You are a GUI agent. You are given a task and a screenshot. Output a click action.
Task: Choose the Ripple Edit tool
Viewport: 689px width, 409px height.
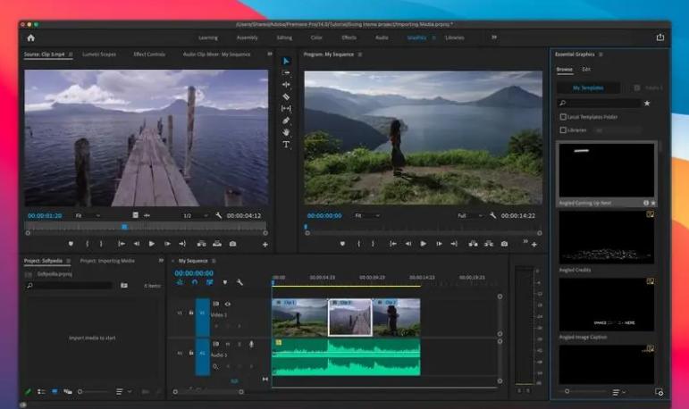click(x=286, y=84)
